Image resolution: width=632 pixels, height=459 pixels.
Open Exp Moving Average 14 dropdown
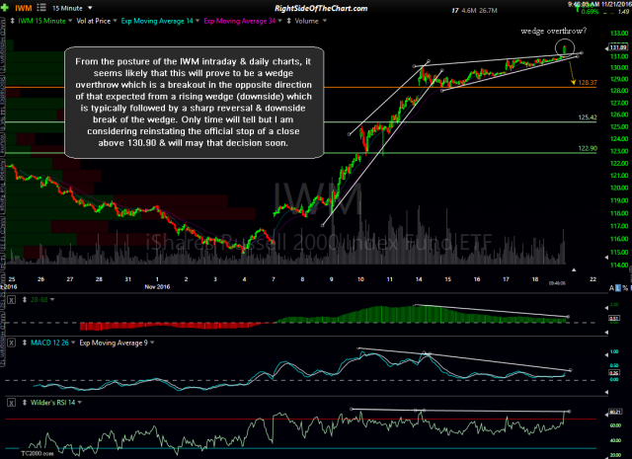tap(197, 21)
